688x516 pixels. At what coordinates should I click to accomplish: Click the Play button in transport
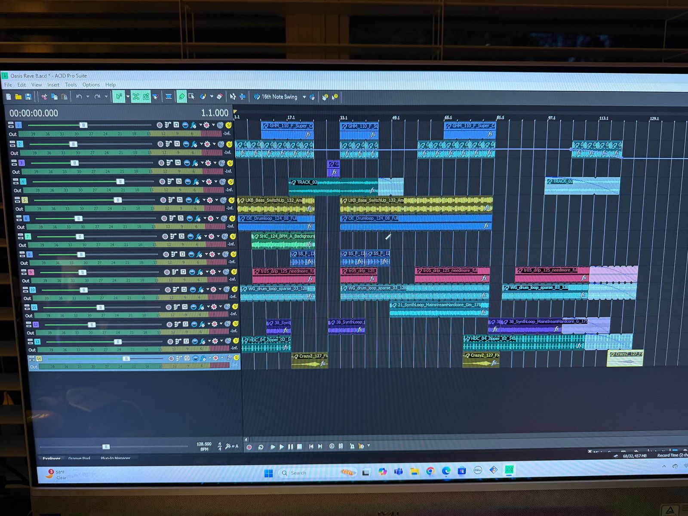click(x=282, y=447)
